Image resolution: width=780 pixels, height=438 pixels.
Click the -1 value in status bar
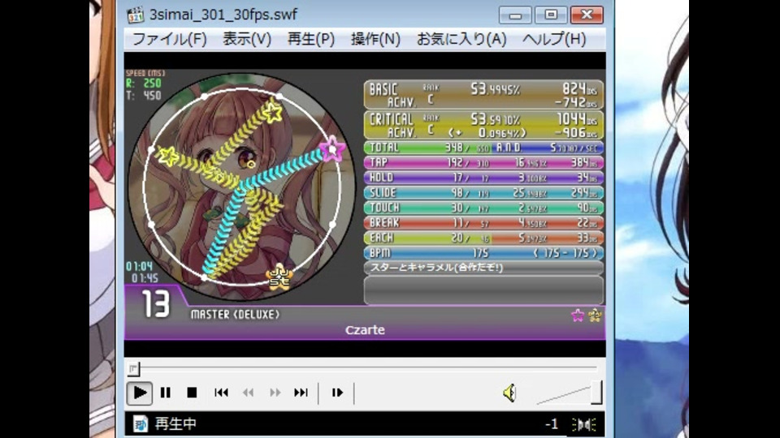point(551,424)
